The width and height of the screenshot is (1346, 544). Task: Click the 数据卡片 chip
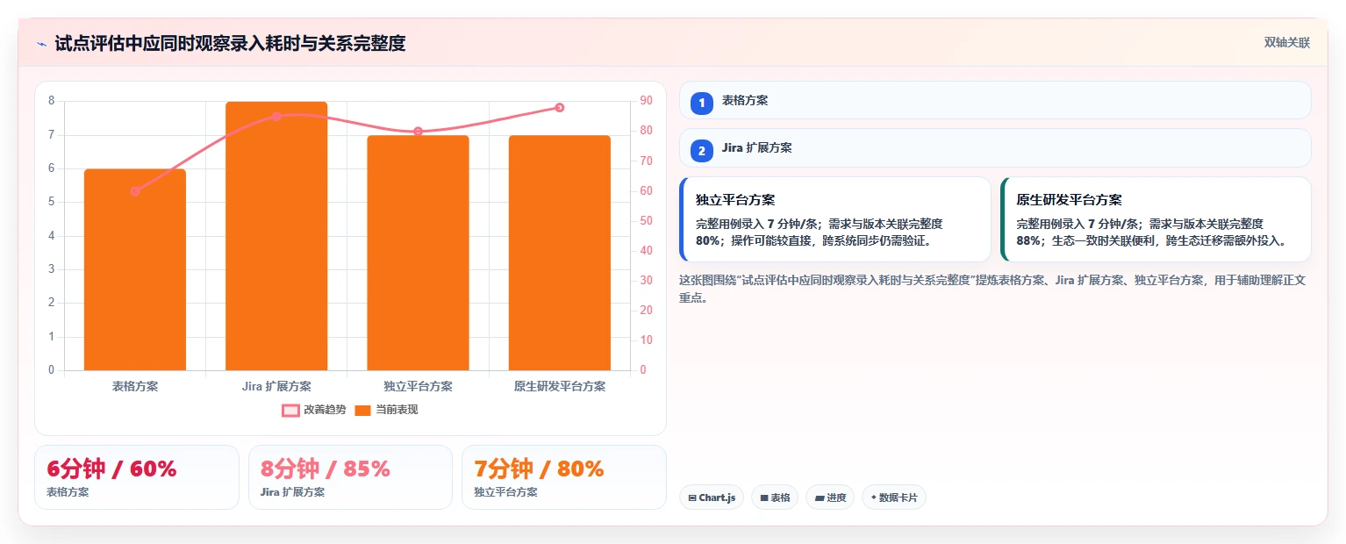pyautogui.click(x=894, y=497)
